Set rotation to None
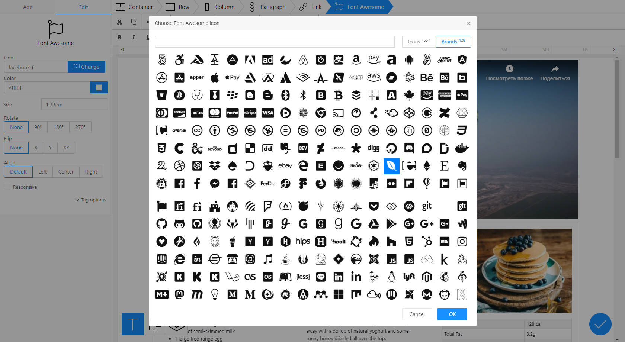The height and width of the screenshot is (342, 625). [x=16, y=127]
